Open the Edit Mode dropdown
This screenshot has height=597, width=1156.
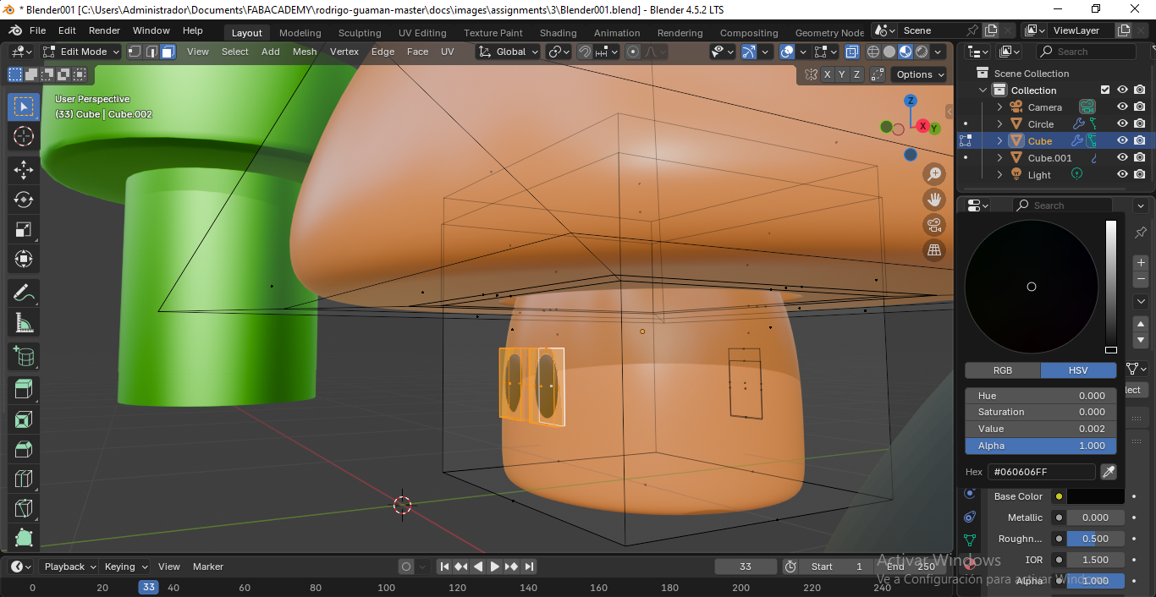(80, 52)
